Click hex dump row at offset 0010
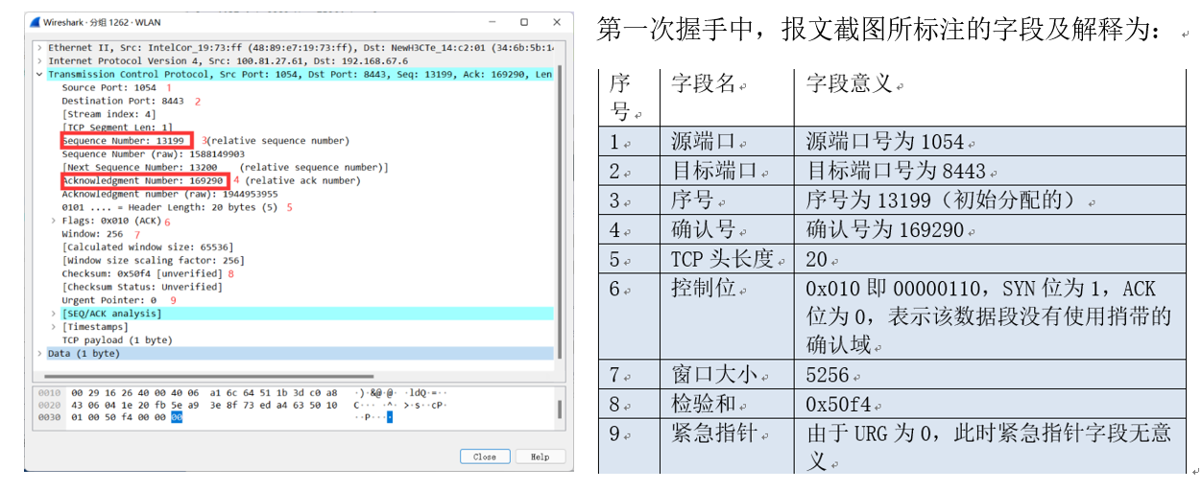1202x491 pixels. click(x=241, y=393)
